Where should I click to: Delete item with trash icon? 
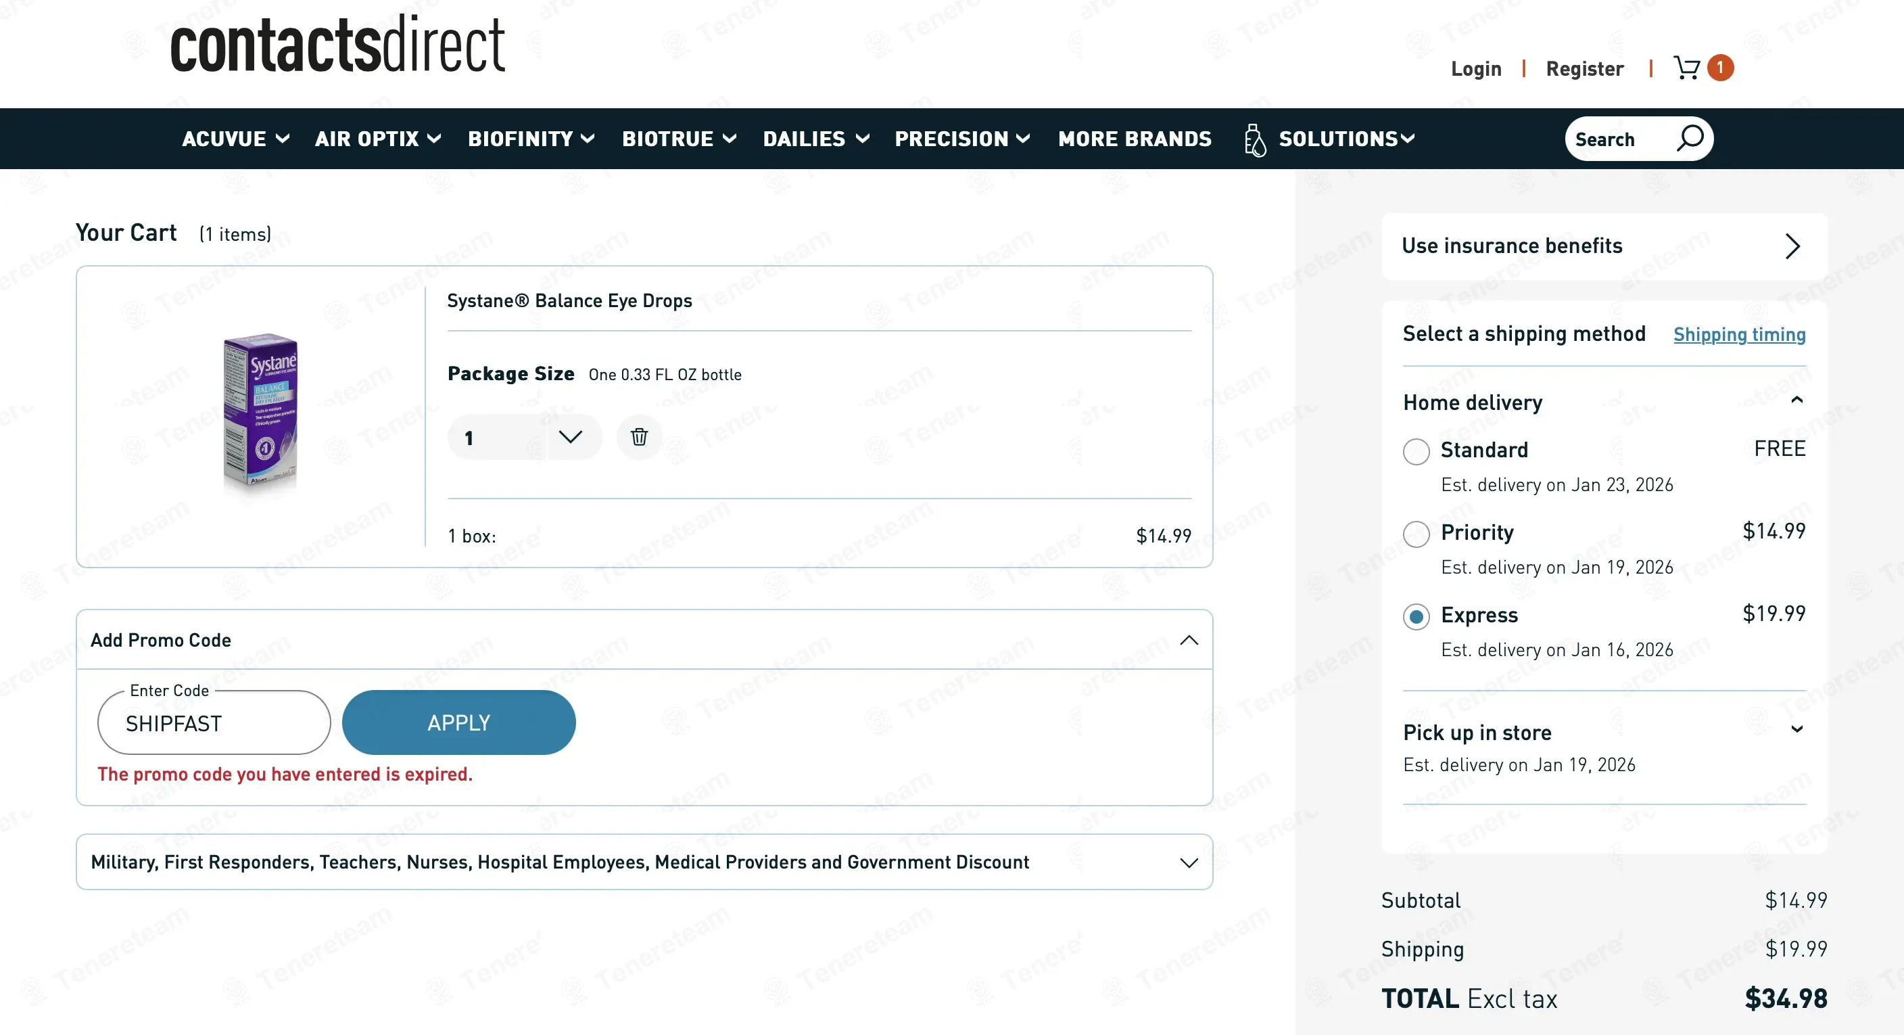coord(638,437)
